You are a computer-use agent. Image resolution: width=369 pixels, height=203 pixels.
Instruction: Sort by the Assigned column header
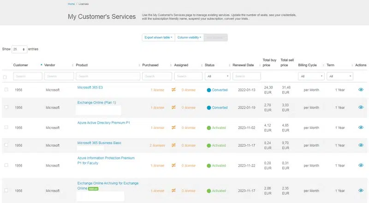point(181,65)
